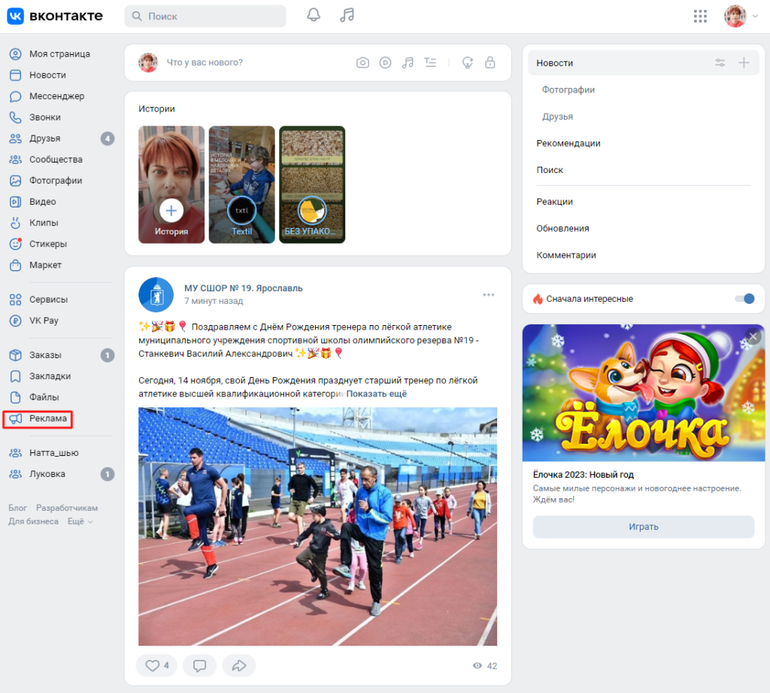The image size is (770, 693).
Task: Toggle the Сначала интересные switch
Action: coord(744,299)
